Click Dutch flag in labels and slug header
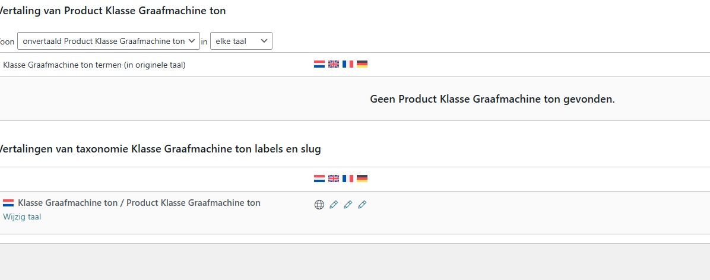The height and width of the screenshot is (280, 710). [x=319, y=179]
